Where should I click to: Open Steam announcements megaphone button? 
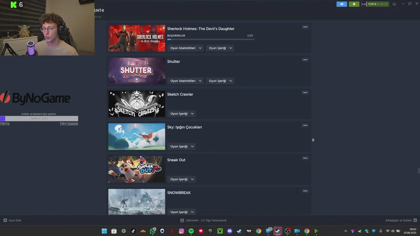point(342,4)
